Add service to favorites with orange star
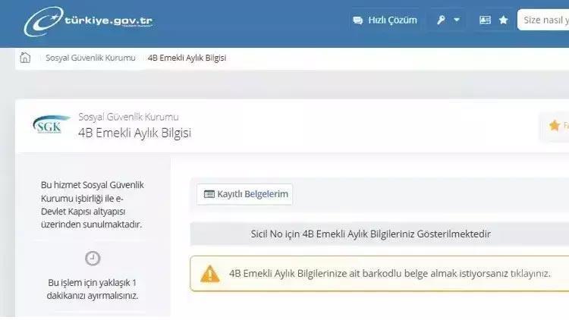The width and height of the screenshot is (569, 320). [x=555, y=126]
